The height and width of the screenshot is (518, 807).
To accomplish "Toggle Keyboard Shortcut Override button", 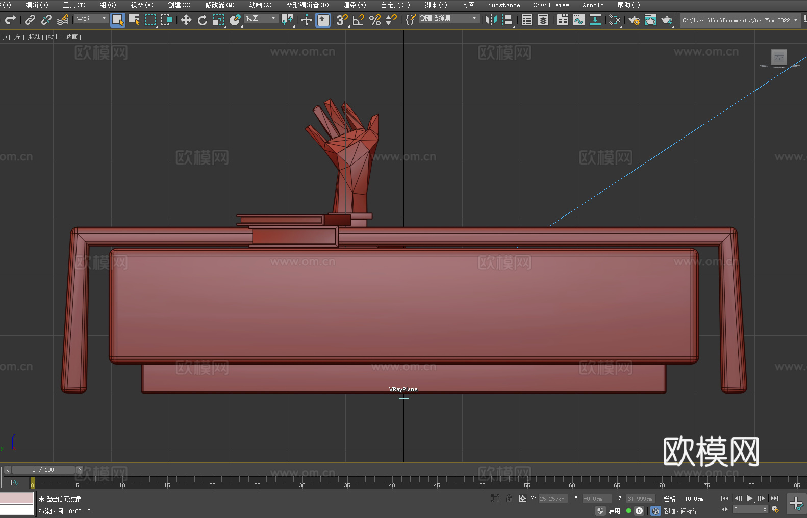I will click(323, 20).
